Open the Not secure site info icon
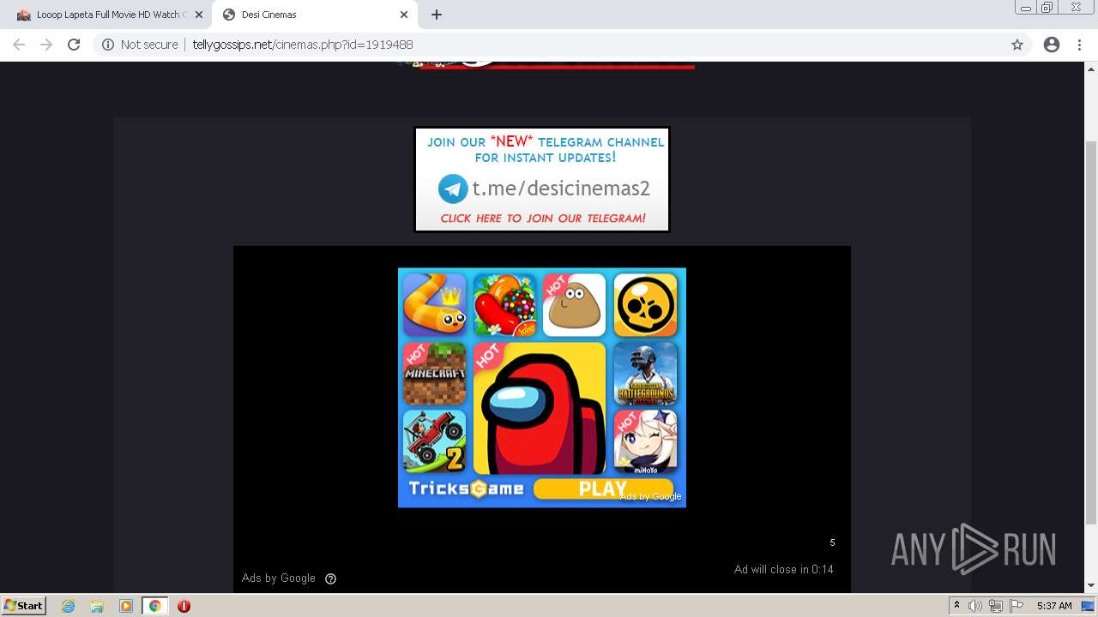 tap(108, 45)
